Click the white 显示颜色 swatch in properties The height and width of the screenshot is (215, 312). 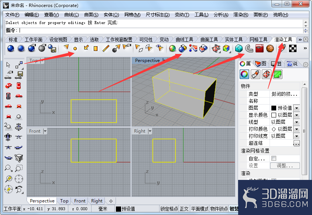(x=274, y=115)
